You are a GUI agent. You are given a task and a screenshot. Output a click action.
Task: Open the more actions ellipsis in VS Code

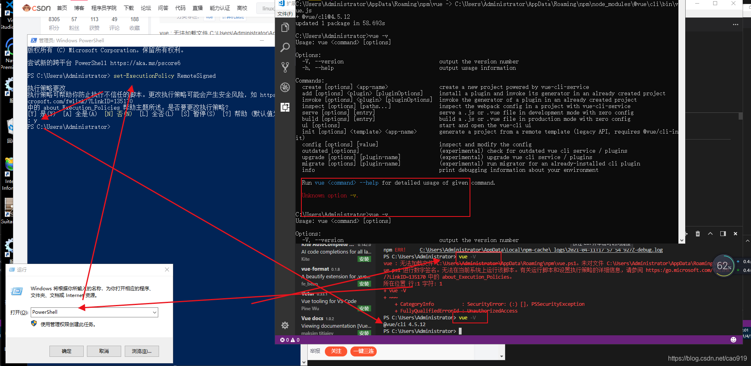(735, 25)
